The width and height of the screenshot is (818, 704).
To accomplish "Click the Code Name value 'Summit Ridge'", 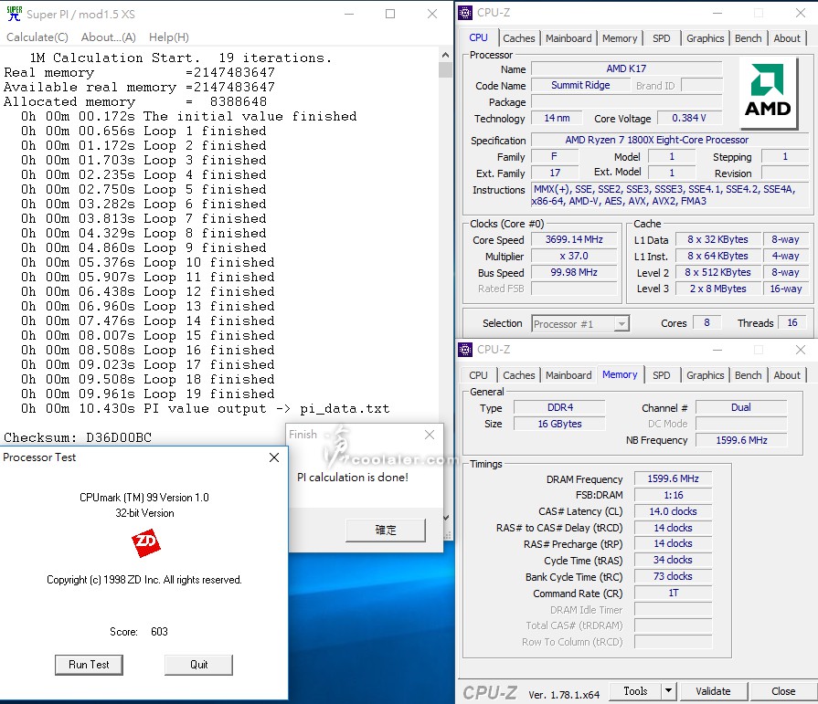I will click(x=580, y=86).
